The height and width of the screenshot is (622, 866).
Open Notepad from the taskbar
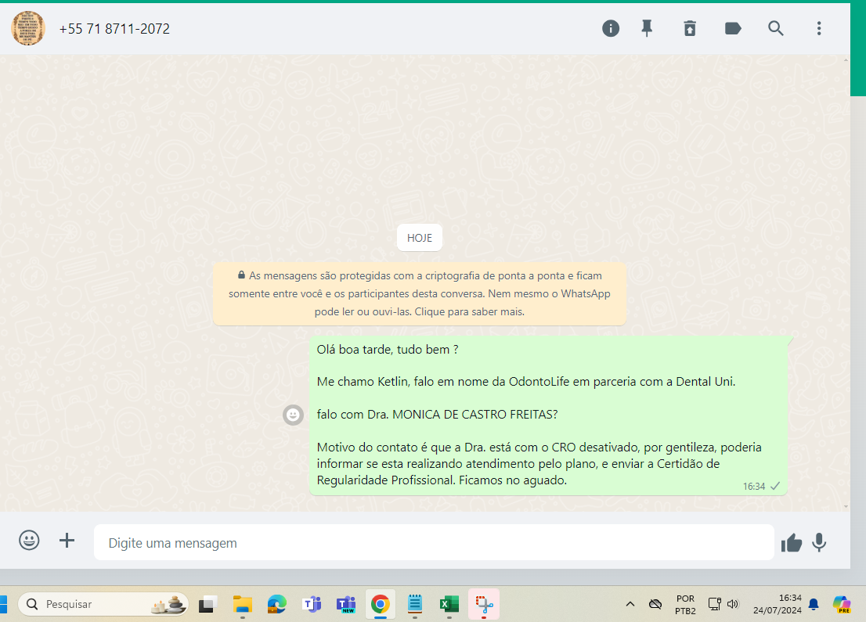pyautogui.click(x=415, y=604)
